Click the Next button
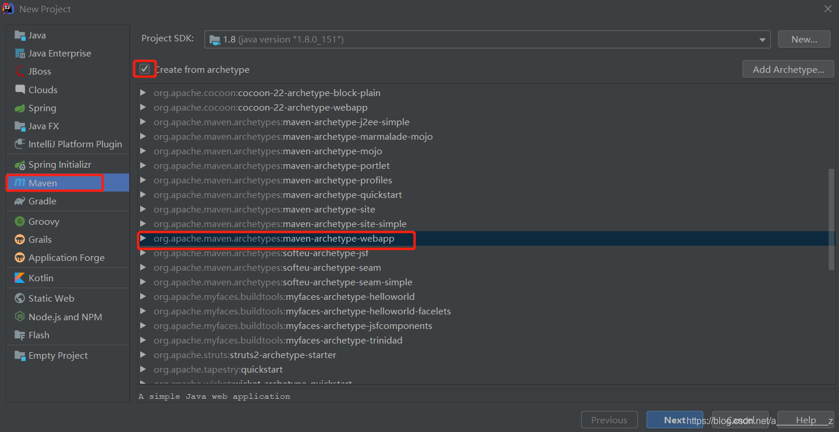This screenshot has width=839, height=432. click(674, 420)
